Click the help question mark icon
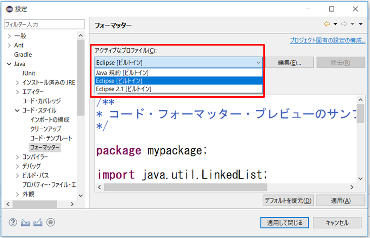370x238 pixels. (13, 222)
